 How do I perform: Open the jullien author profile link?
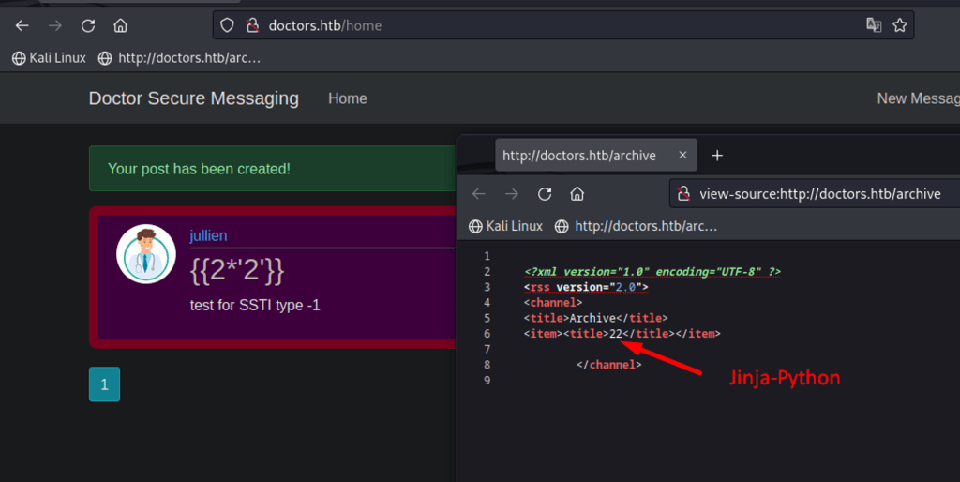[208, 235]
